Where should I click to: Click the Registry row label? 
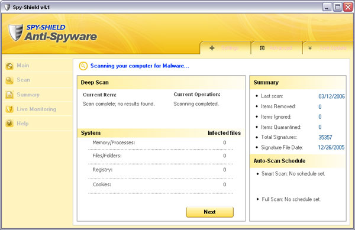(x=102, y=170)
